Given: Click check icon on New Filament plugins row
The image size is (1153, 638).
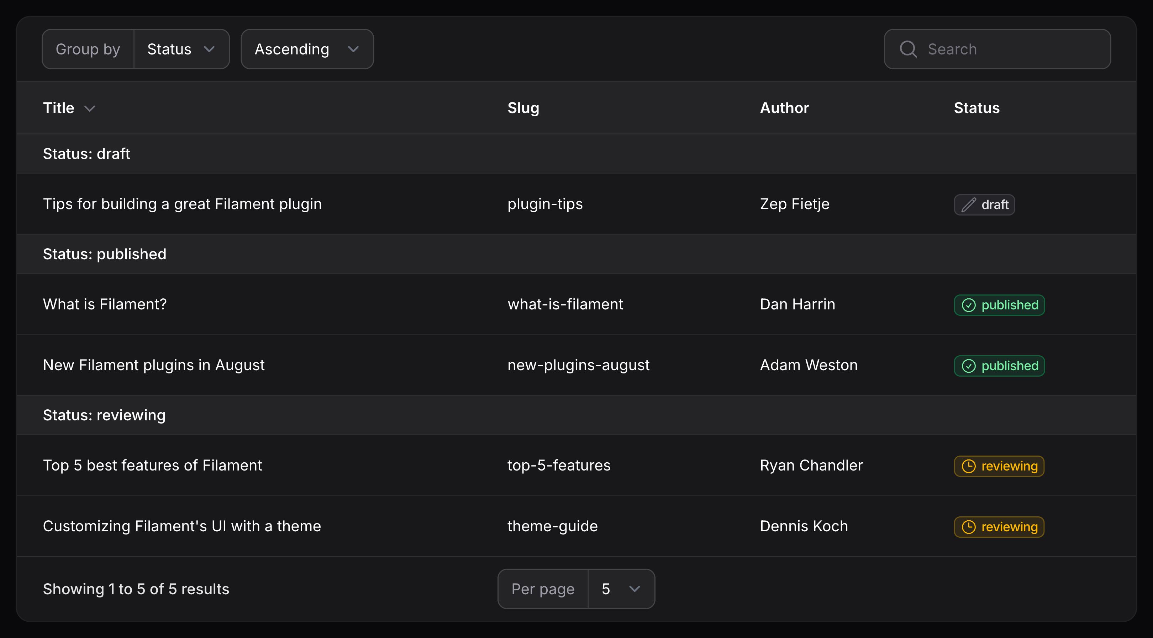Looking at the screenshot, I should [x=969, y=366].
